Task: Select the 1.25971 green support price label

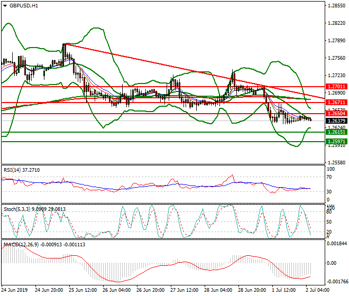Action: pos(336,141)
